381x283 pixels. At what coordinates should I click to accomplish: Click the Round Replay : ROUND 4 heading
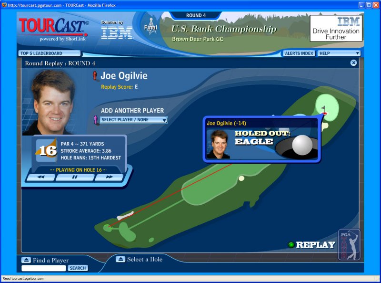60,63
